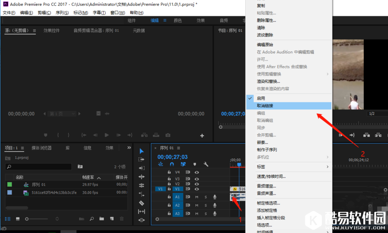Step forward one frame in source monitor

click(x=119, y=135)
